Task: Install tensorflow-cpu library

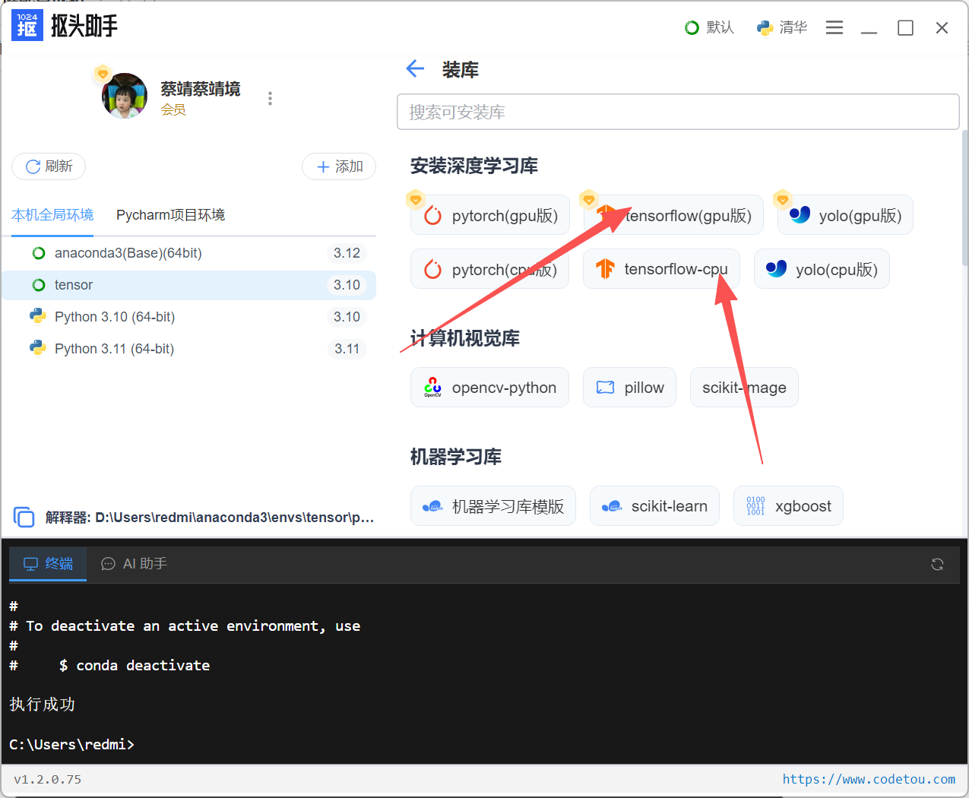Action: click(x=661, y=269)
